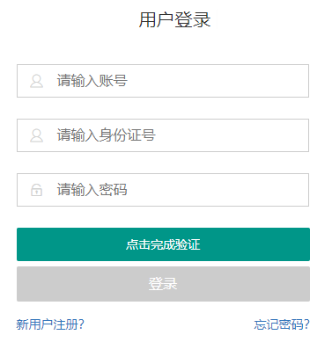Click the 用户登录 page heading
The height and width of the screenshot is (342, 332).
pyautogui.click(x=174, y=20)
